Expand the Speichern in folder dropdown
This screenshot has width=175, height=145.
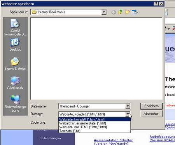(x=104, y=12)
